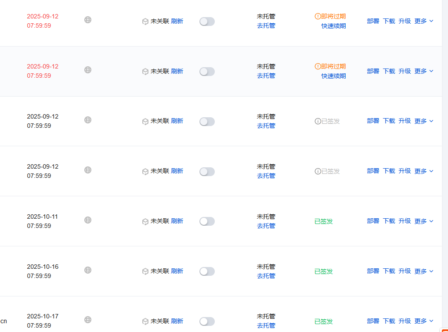The width and height of the screenshot is (448, 332).
Task: Click orange warning icon in topmost 即将过期 row
Action: point(318,16)
